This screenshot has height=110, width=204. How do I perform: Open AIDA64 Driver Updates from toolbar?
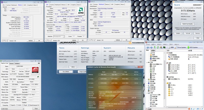tap(180, 47)
